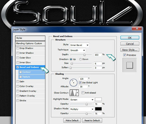Click the New Style... button
The height and width of the screenshot is (124, 146).
click(x=130, y=50)
